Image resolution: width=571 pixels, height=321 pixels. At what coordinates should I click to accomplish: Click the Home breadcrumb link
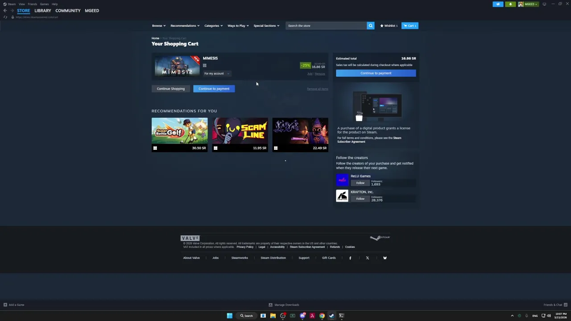155,38
